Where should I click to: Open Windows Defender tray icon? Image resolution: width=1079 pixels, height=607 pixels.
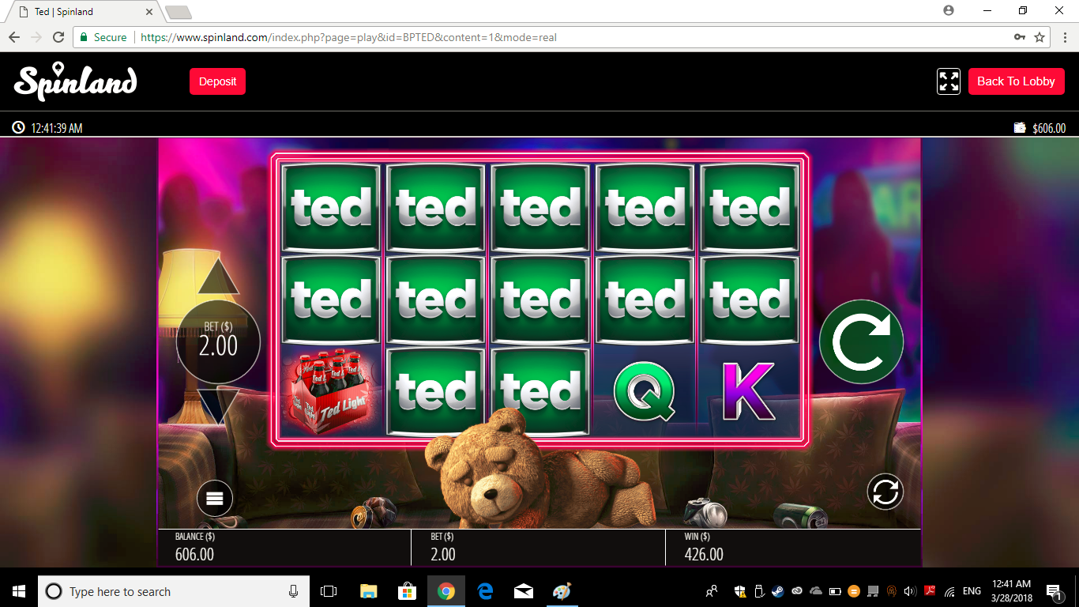pos(740,591)
